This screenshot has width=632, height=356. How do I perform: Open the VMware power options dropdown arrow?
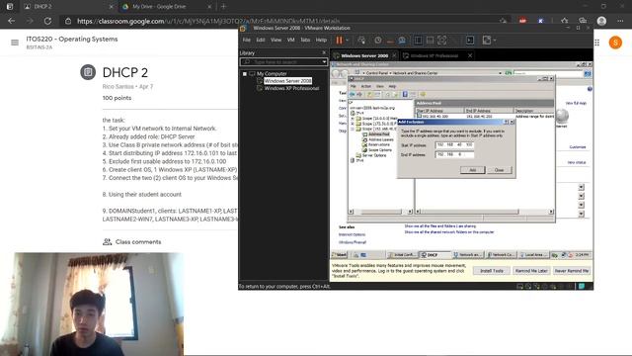(x=347, y=40)
